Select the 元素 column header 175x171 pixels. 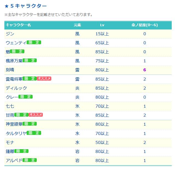[77, 25]
